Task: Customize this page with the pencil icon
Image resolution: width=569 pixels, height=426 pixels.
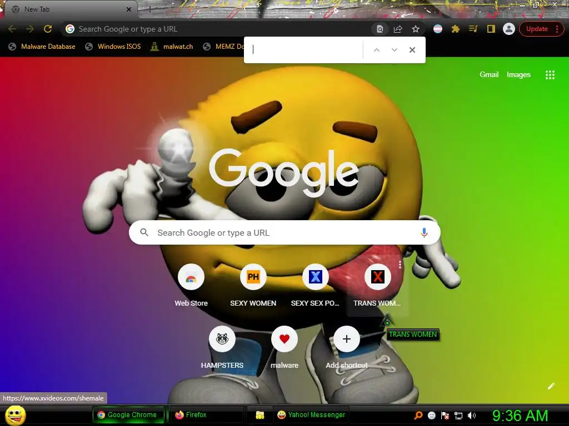Action: pyautogui.click(x=551, y=386)
